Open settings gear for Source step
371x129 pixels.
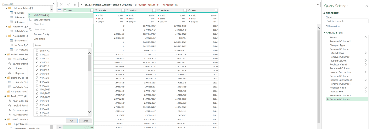[365, 37]
